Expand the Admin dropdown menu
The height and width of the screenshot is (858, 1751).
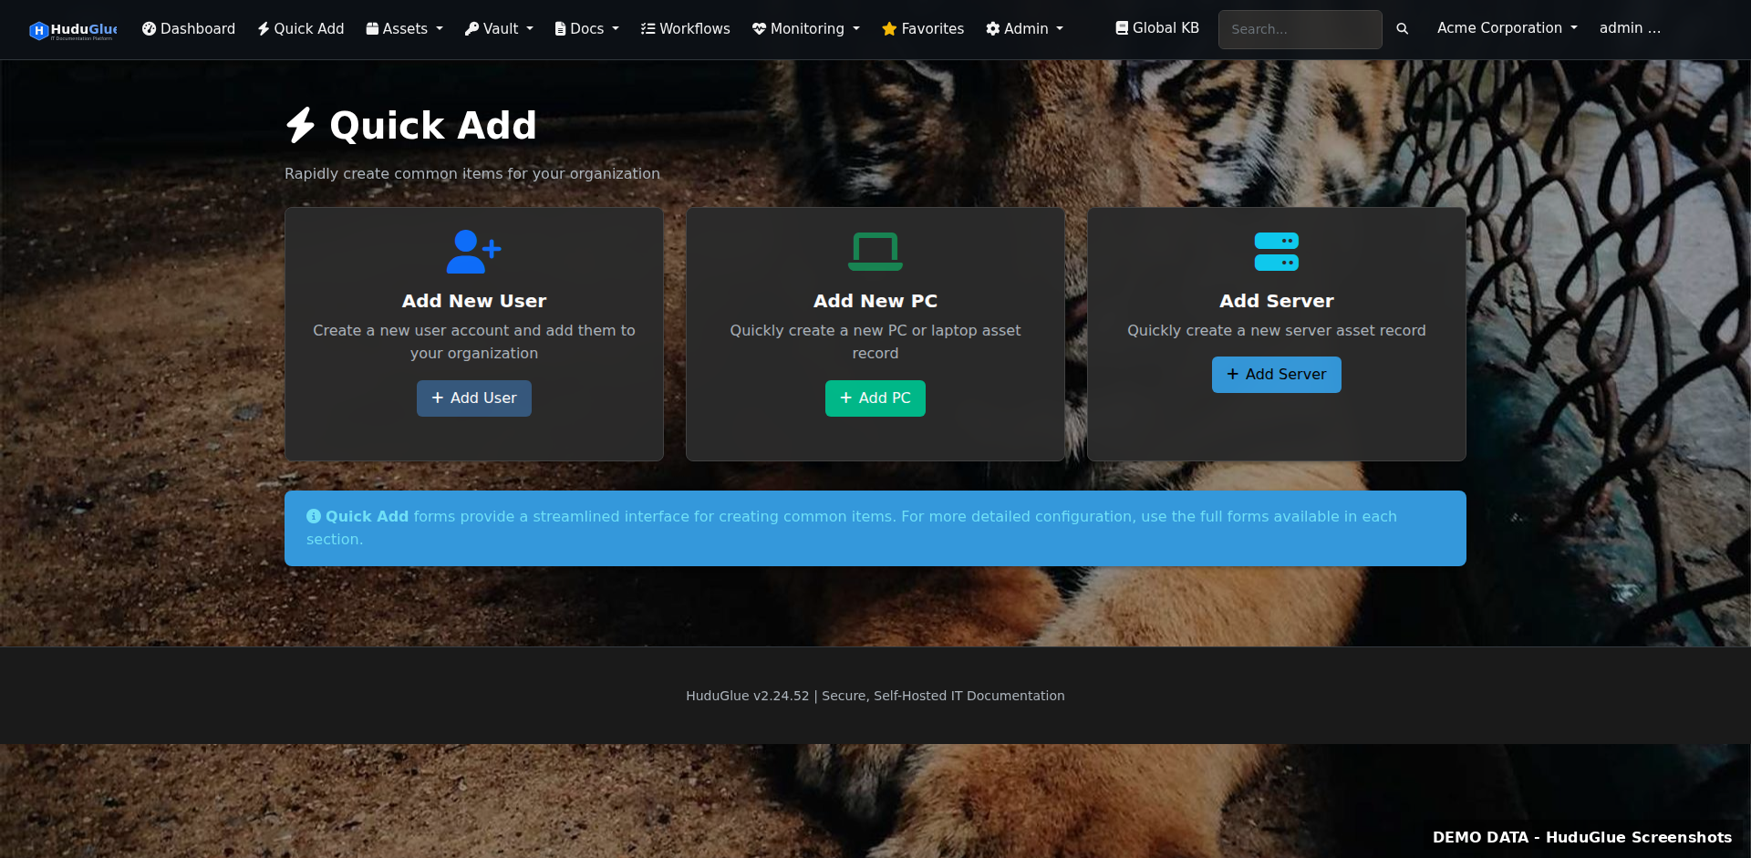point(1025,29)
